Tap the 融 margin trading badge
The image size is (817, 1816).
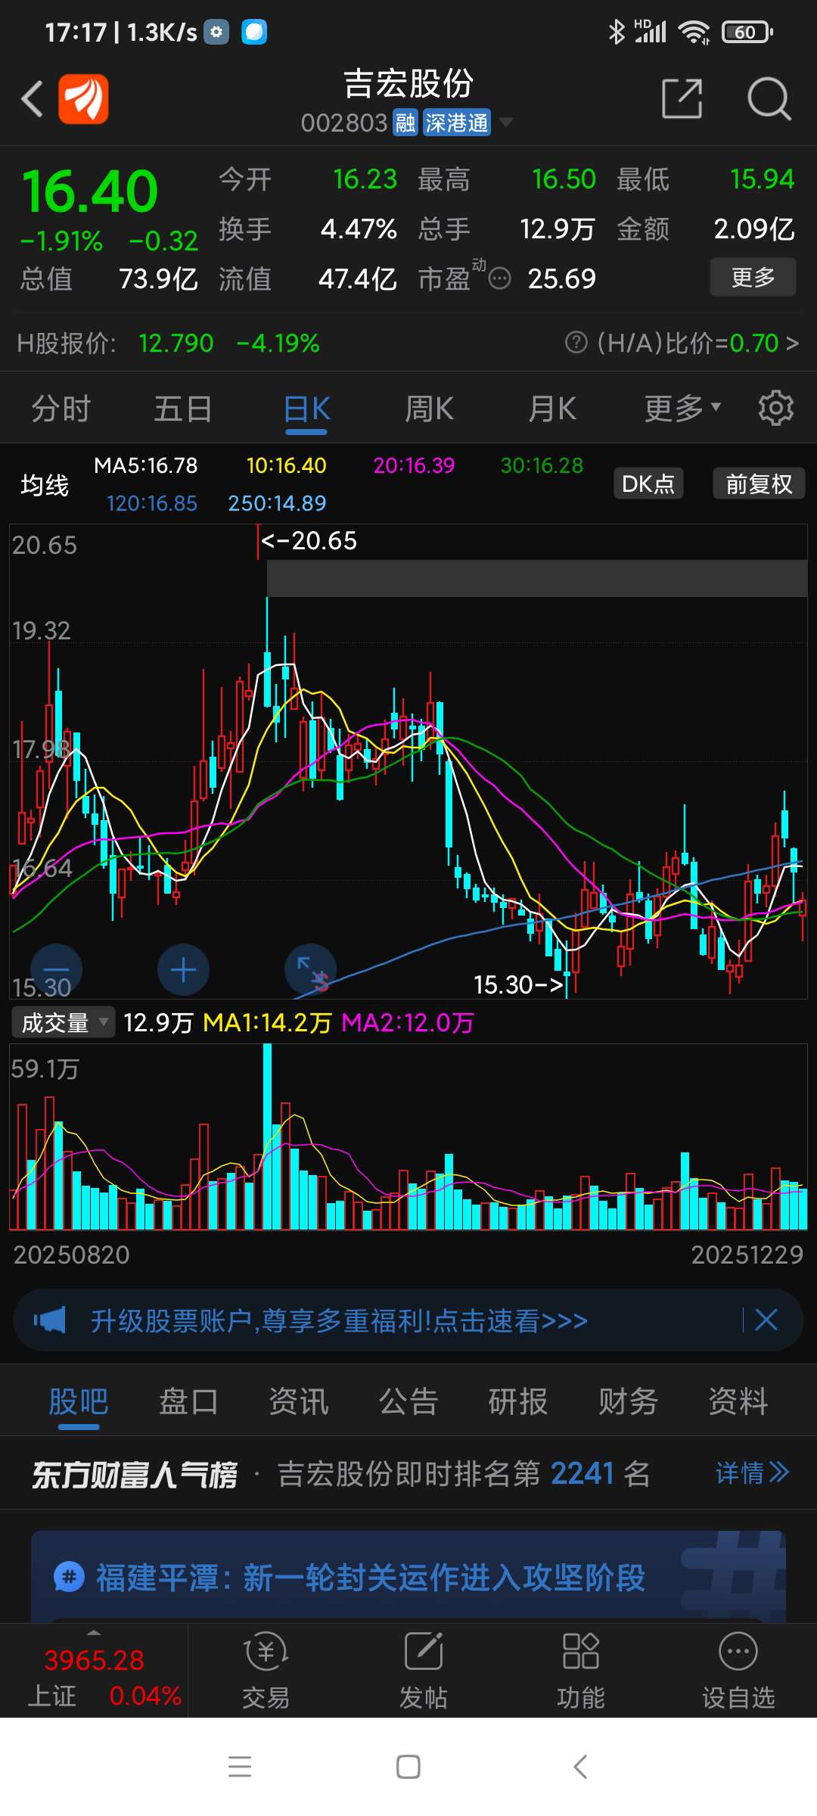click(x=405, y=123)
